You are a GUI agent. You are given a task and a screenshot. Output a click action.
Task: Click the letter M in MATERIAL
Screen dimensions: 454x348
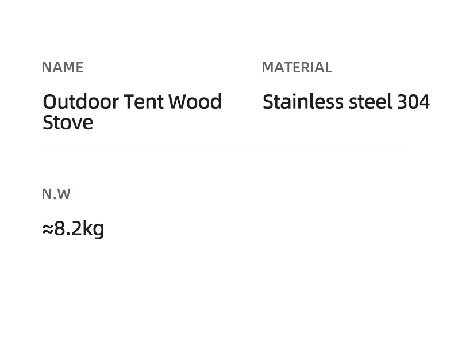(x=268, y=67)
